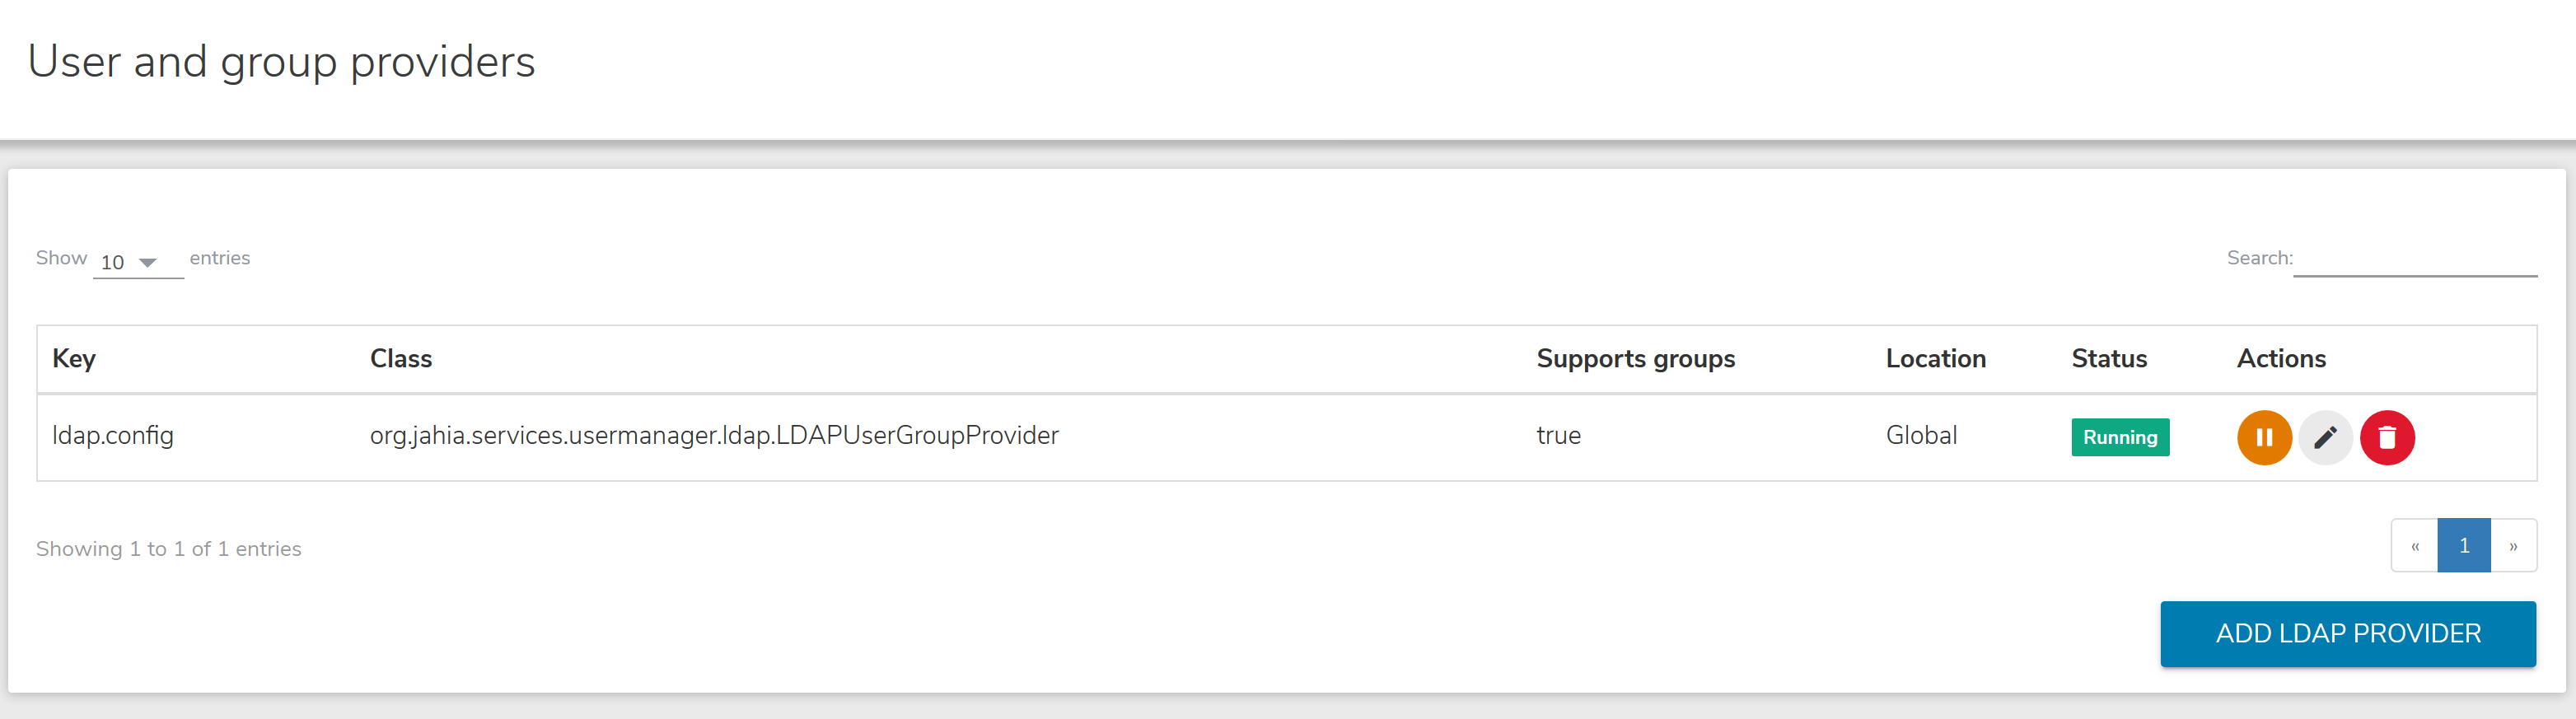Sort the table by the Key column
Image resolution: width=2576 pixels, height=719 pixels.
coord(74,359)
